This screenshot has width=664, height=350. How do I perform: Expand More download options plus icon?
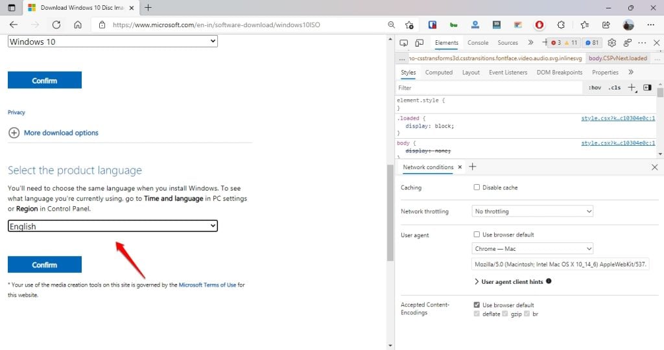tap(14, 133)
